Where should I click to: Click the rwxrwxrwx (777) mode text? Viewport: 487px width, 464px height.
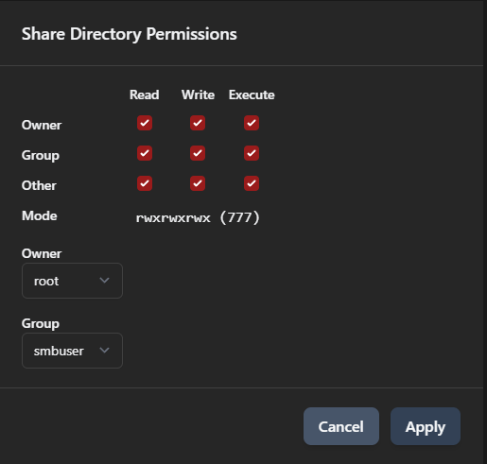(198, 217)
